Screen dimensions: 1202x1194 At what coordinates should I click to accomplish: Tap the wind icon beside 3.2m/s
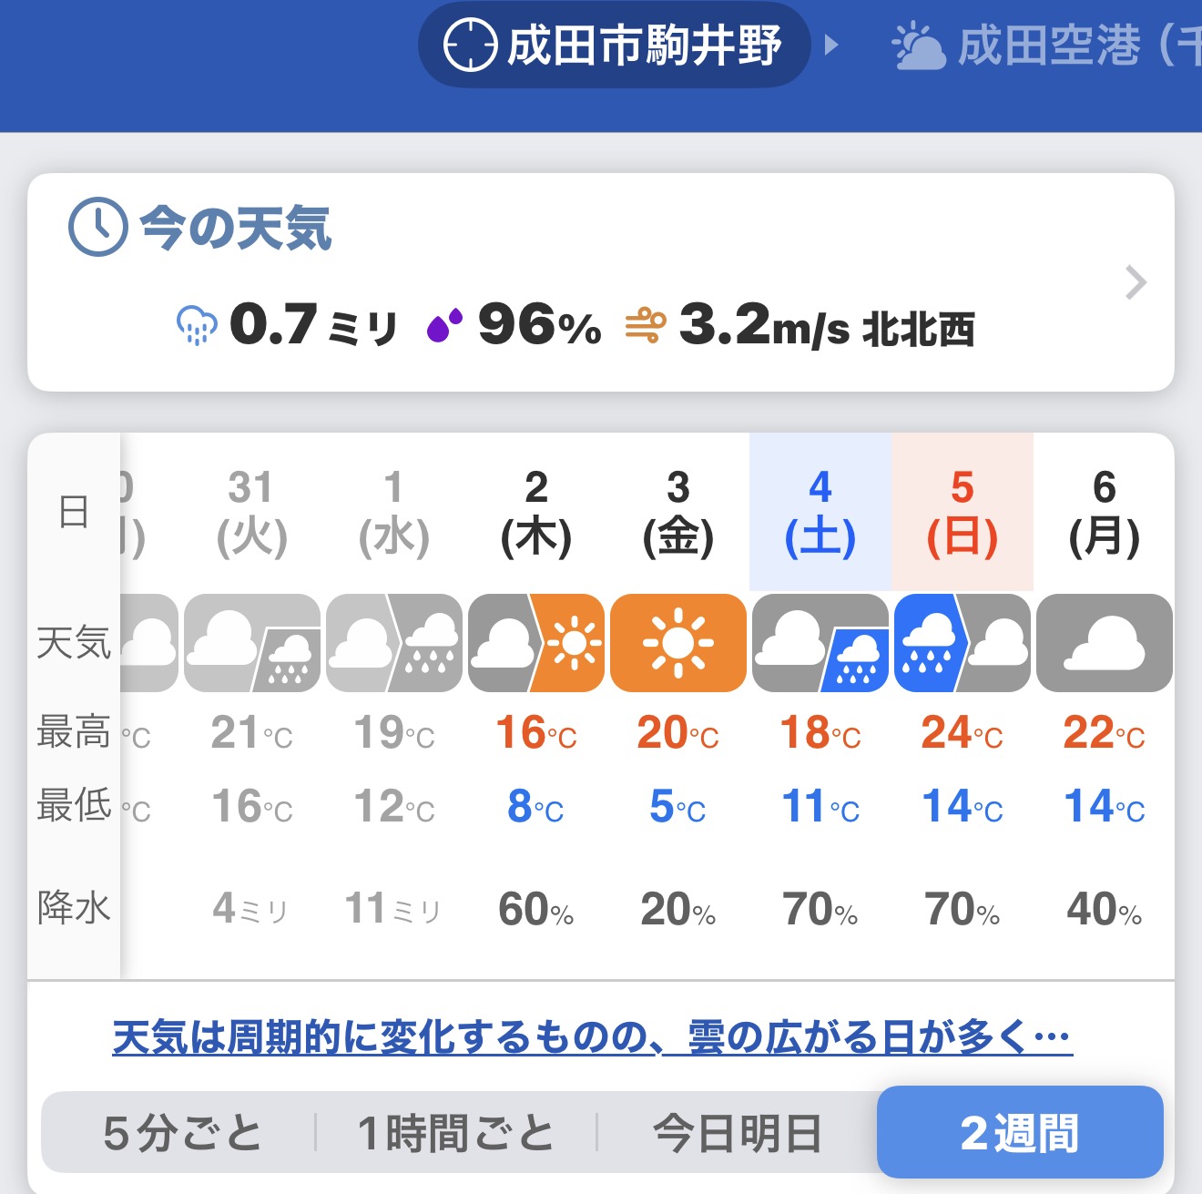[x=646, y=326]
